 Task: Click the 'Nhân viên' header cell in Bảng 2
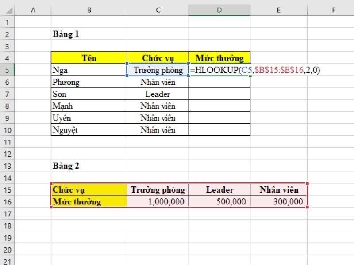(x=278, y=190)
